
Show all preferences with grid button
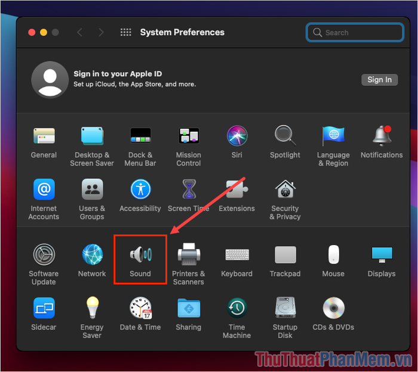click(x=126, y=33)
